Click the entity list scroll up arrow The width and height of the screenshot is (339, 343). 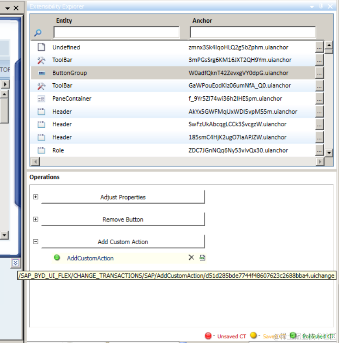click(x=329, y=45)
